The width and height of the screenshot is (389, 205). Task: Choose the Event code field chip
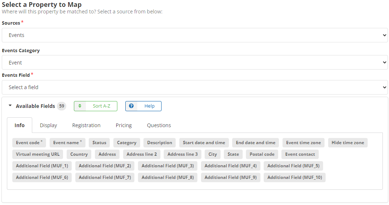(29, 143)
